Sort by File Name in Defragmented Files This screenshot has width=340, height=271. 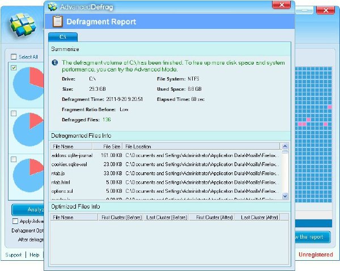(71, 146)
